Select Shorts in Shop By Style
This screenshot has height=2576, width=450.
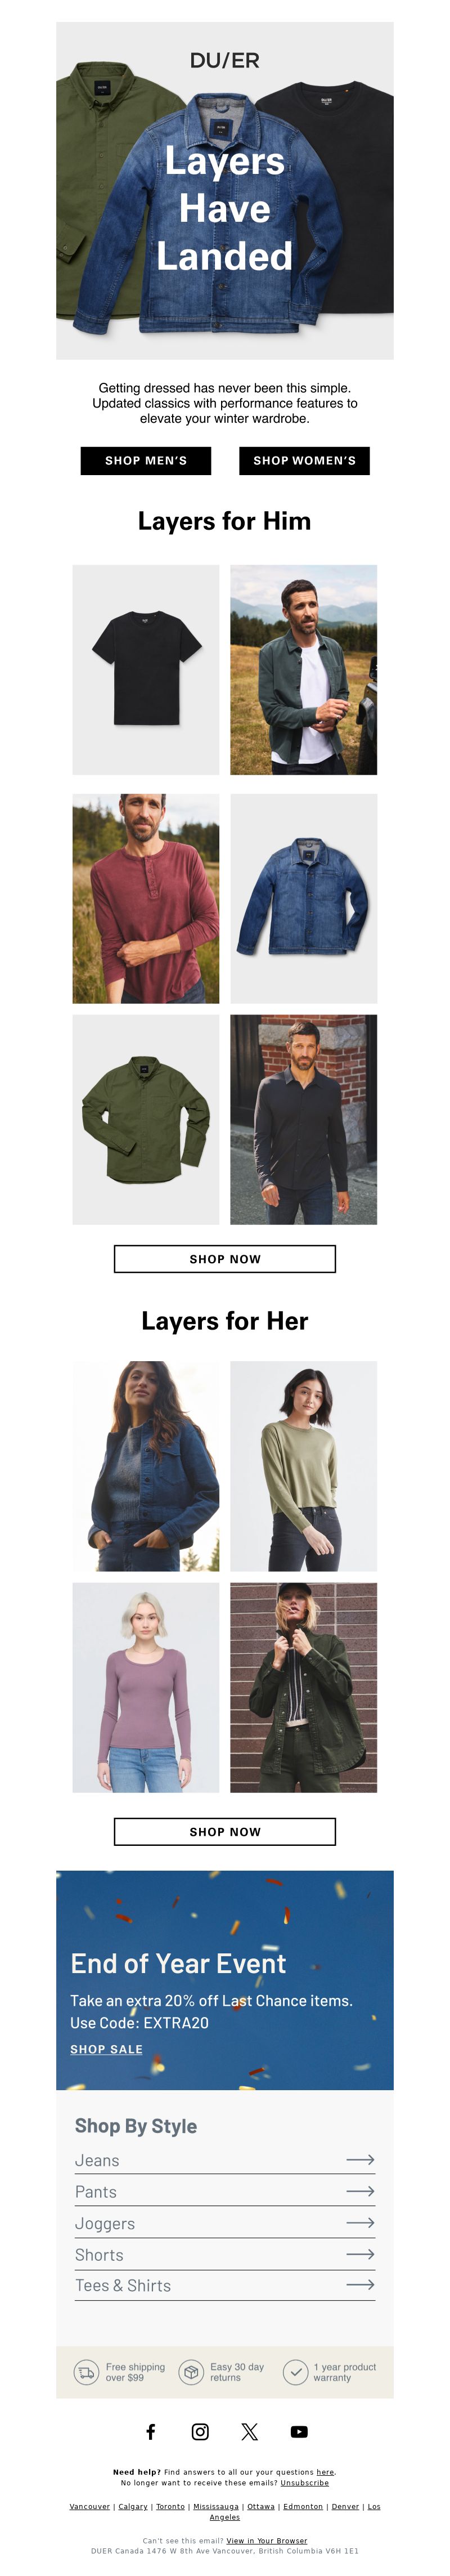coord(225,2254)
